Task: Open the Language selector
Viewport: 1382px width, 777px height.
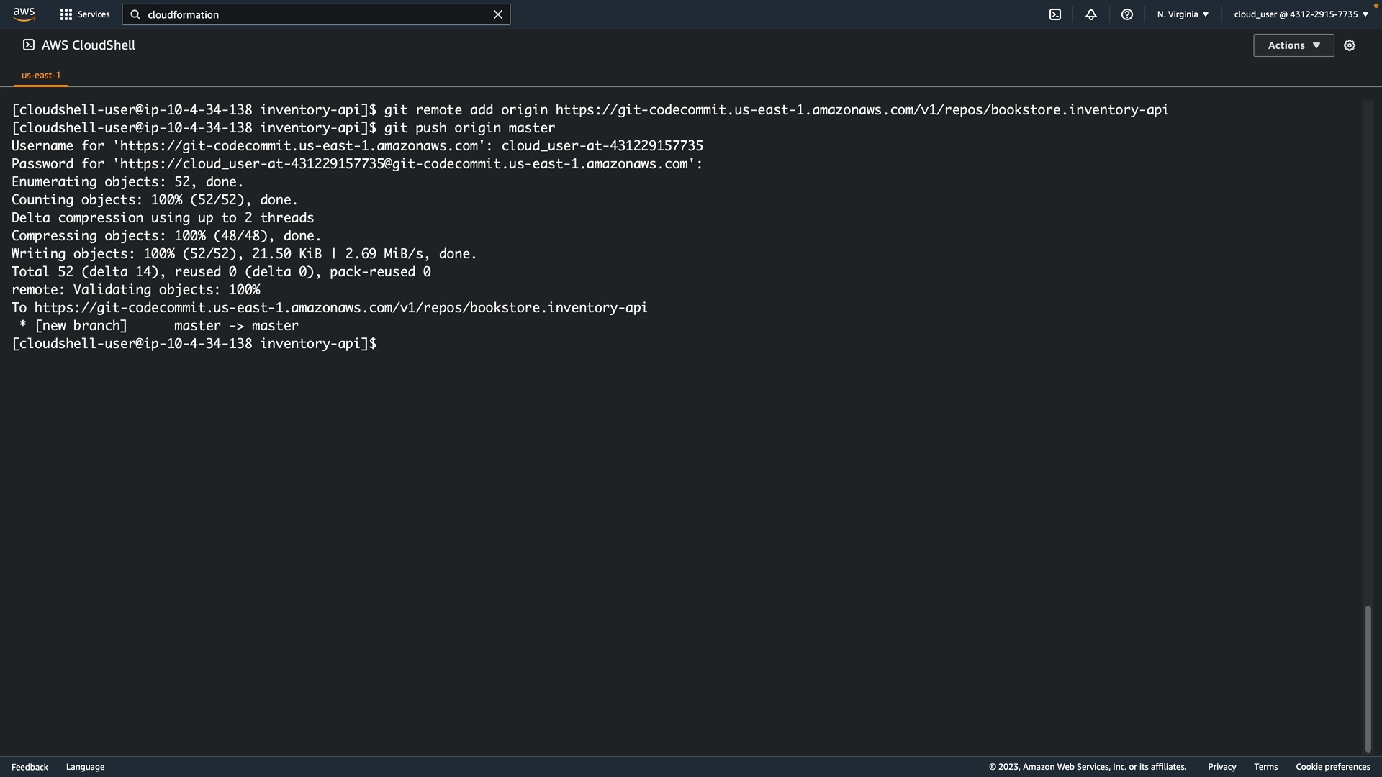Action: coord(85,767)
